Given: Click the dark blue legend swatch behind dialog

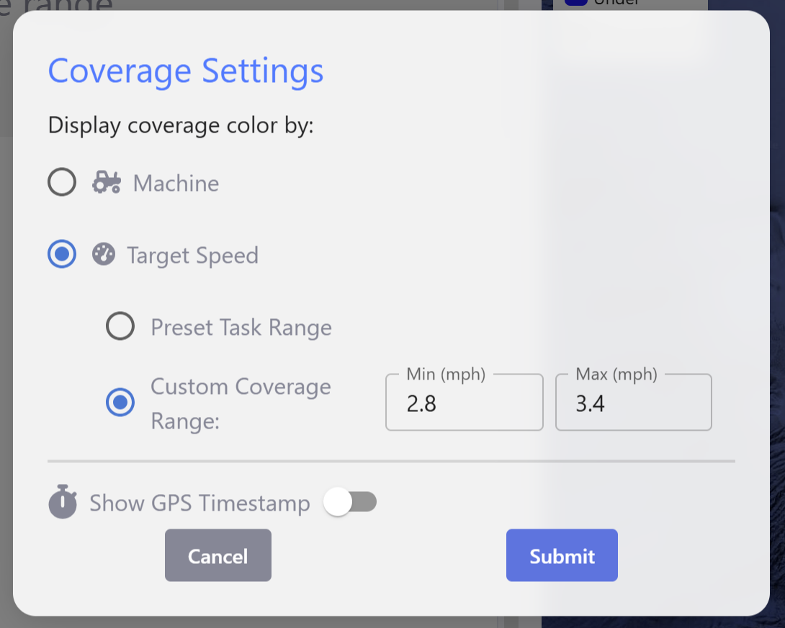Looking at the screenshot, I should coord(575,2).
